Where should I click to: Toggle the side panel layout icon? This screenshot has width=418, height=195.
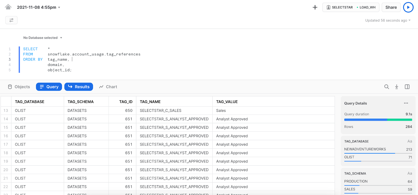click(407, 87)
